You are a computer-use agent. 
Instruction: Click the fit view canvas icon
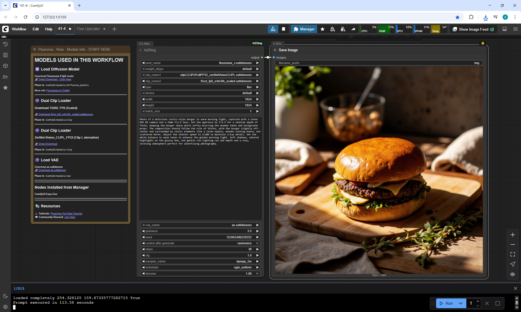[x=512, y=254]
